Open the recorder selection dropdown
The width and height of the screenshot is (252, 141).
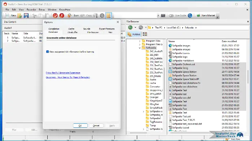(x=158, y=16)
